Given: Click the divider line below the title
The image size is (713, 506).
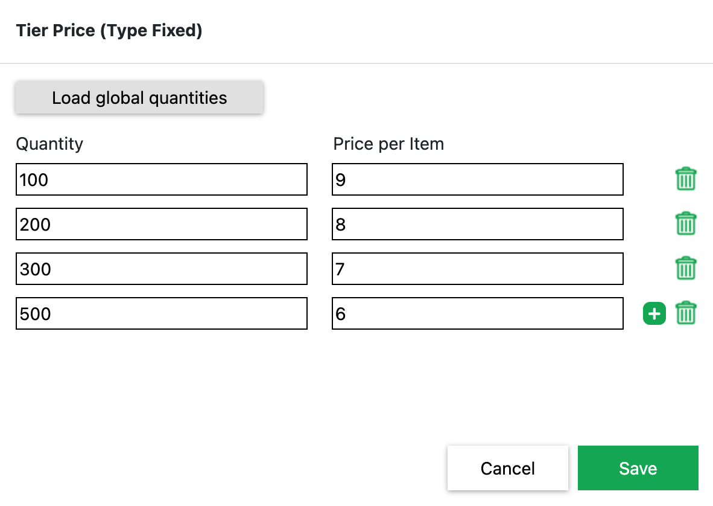Looking at the screenshot, I should click(357, 63).
